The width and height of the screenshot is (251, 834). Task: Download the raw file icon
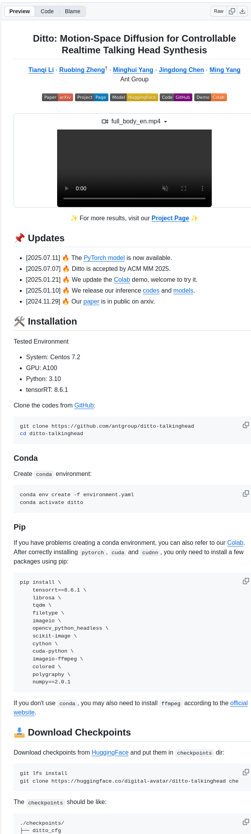click(x=242, y=11)
